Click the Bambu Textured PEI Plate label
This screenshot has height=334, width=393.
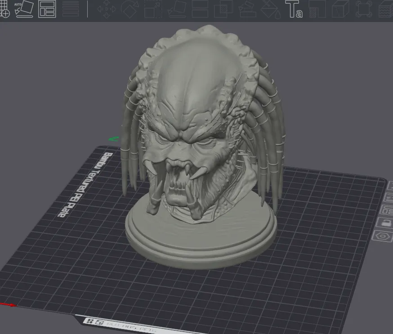pyautogui.click(x=85, y=185)
